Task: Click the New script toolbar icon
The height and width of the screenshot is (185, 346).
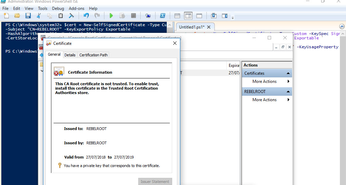Action: point(7,16)
